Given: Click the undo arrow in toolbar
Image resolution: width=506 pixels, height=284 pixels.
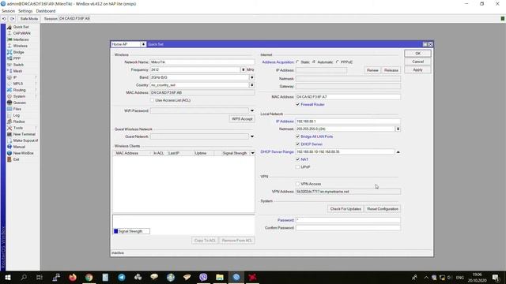Looking at the screenshot, I should [4, 19].
